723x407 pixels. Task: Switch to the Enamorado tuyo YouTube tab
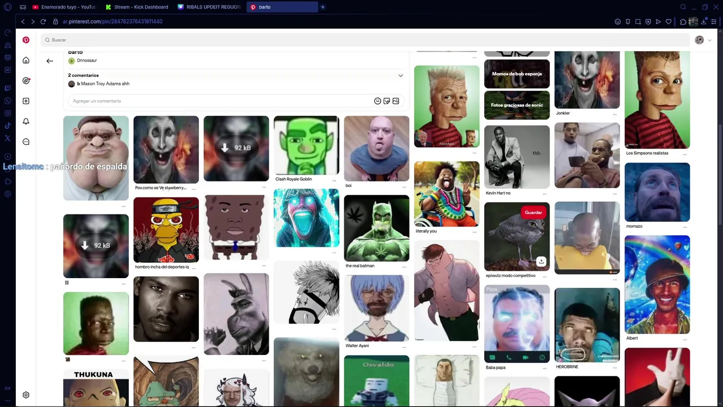(x=64, y=7)
